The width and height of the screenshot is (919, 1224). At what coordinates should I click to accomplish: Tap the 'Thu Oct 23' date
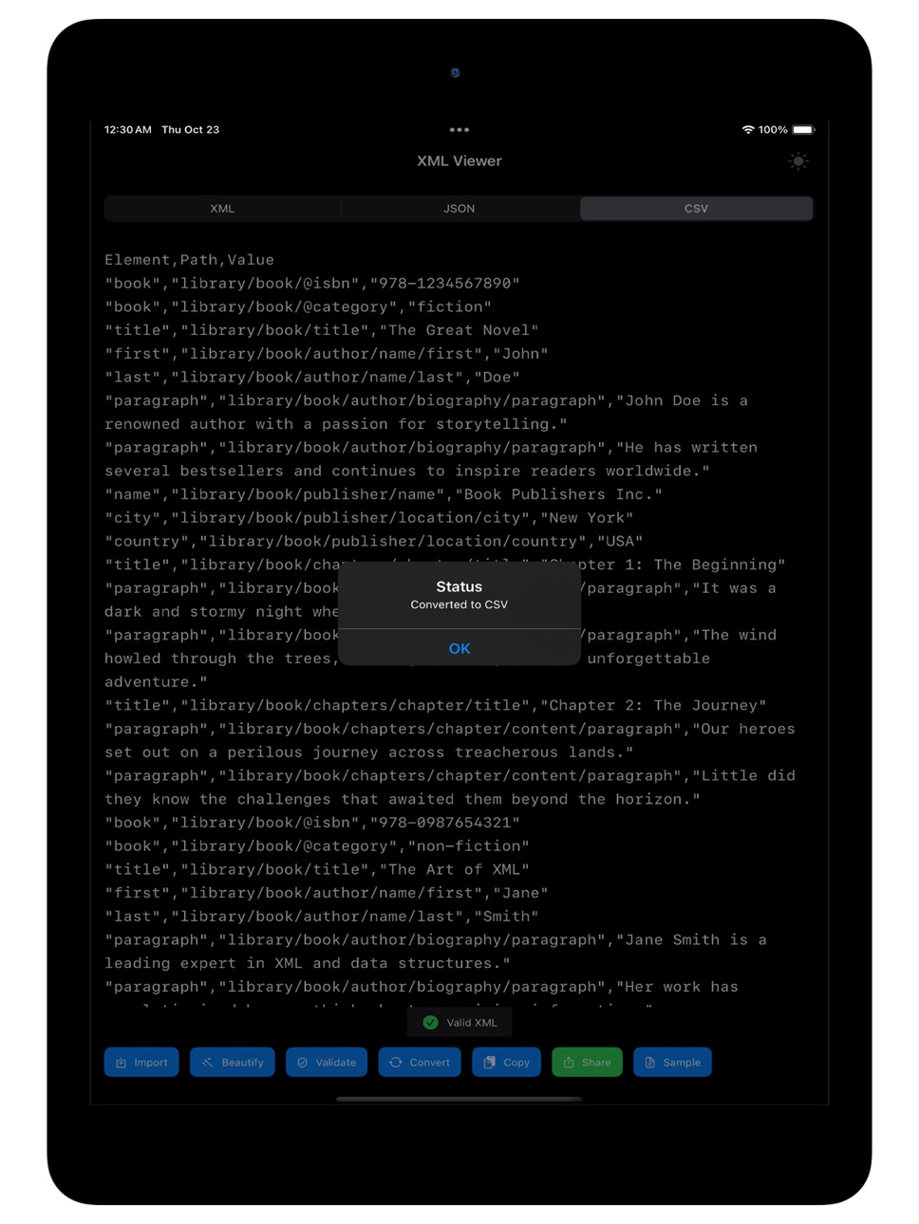(x=191, y=130)
